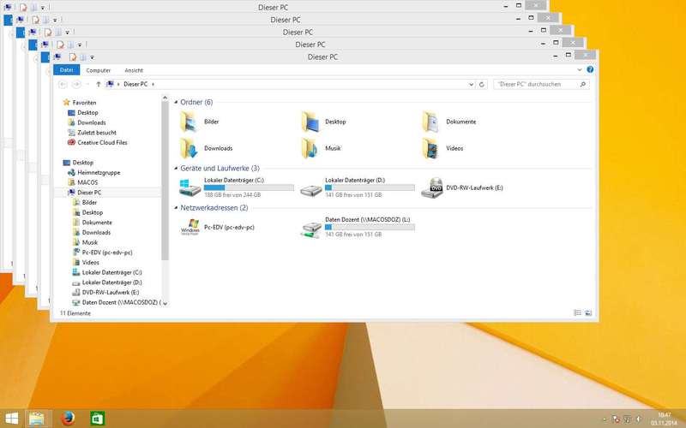Click the Daten Dozent (L:) usage bar
The width and height of the screenshot is (686, 428).
[x=370, y=227]
